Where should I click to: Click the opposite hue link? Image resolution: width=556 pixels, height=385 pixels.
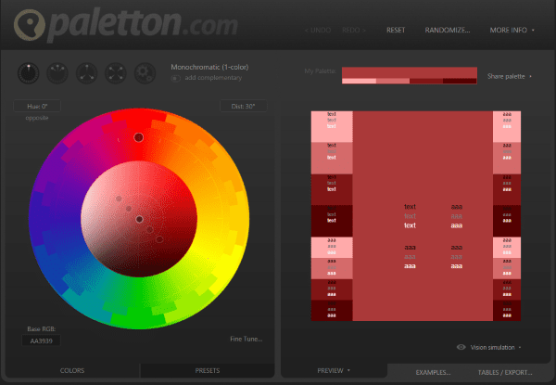coord(37,118)
